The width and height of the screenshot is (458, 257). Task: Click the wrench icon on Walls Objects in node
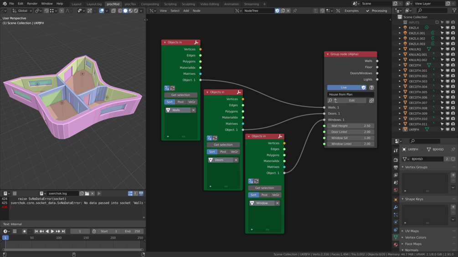click(196, 42)
